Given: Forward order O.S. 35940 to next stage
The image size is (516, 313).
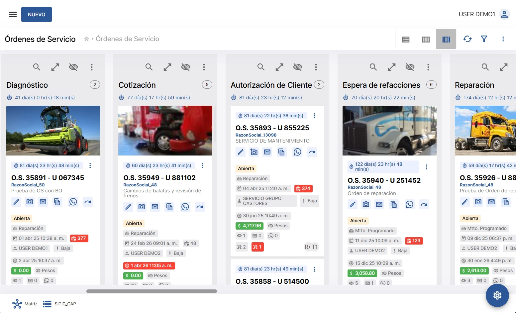Looking at the screenshot, I should coord(424,204).
